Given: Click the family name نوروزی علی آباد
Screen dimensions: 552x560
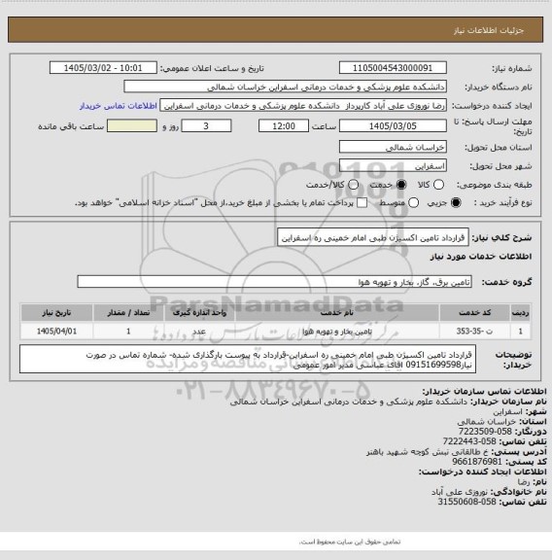Looking at the screenshot, I should (459, 492).
